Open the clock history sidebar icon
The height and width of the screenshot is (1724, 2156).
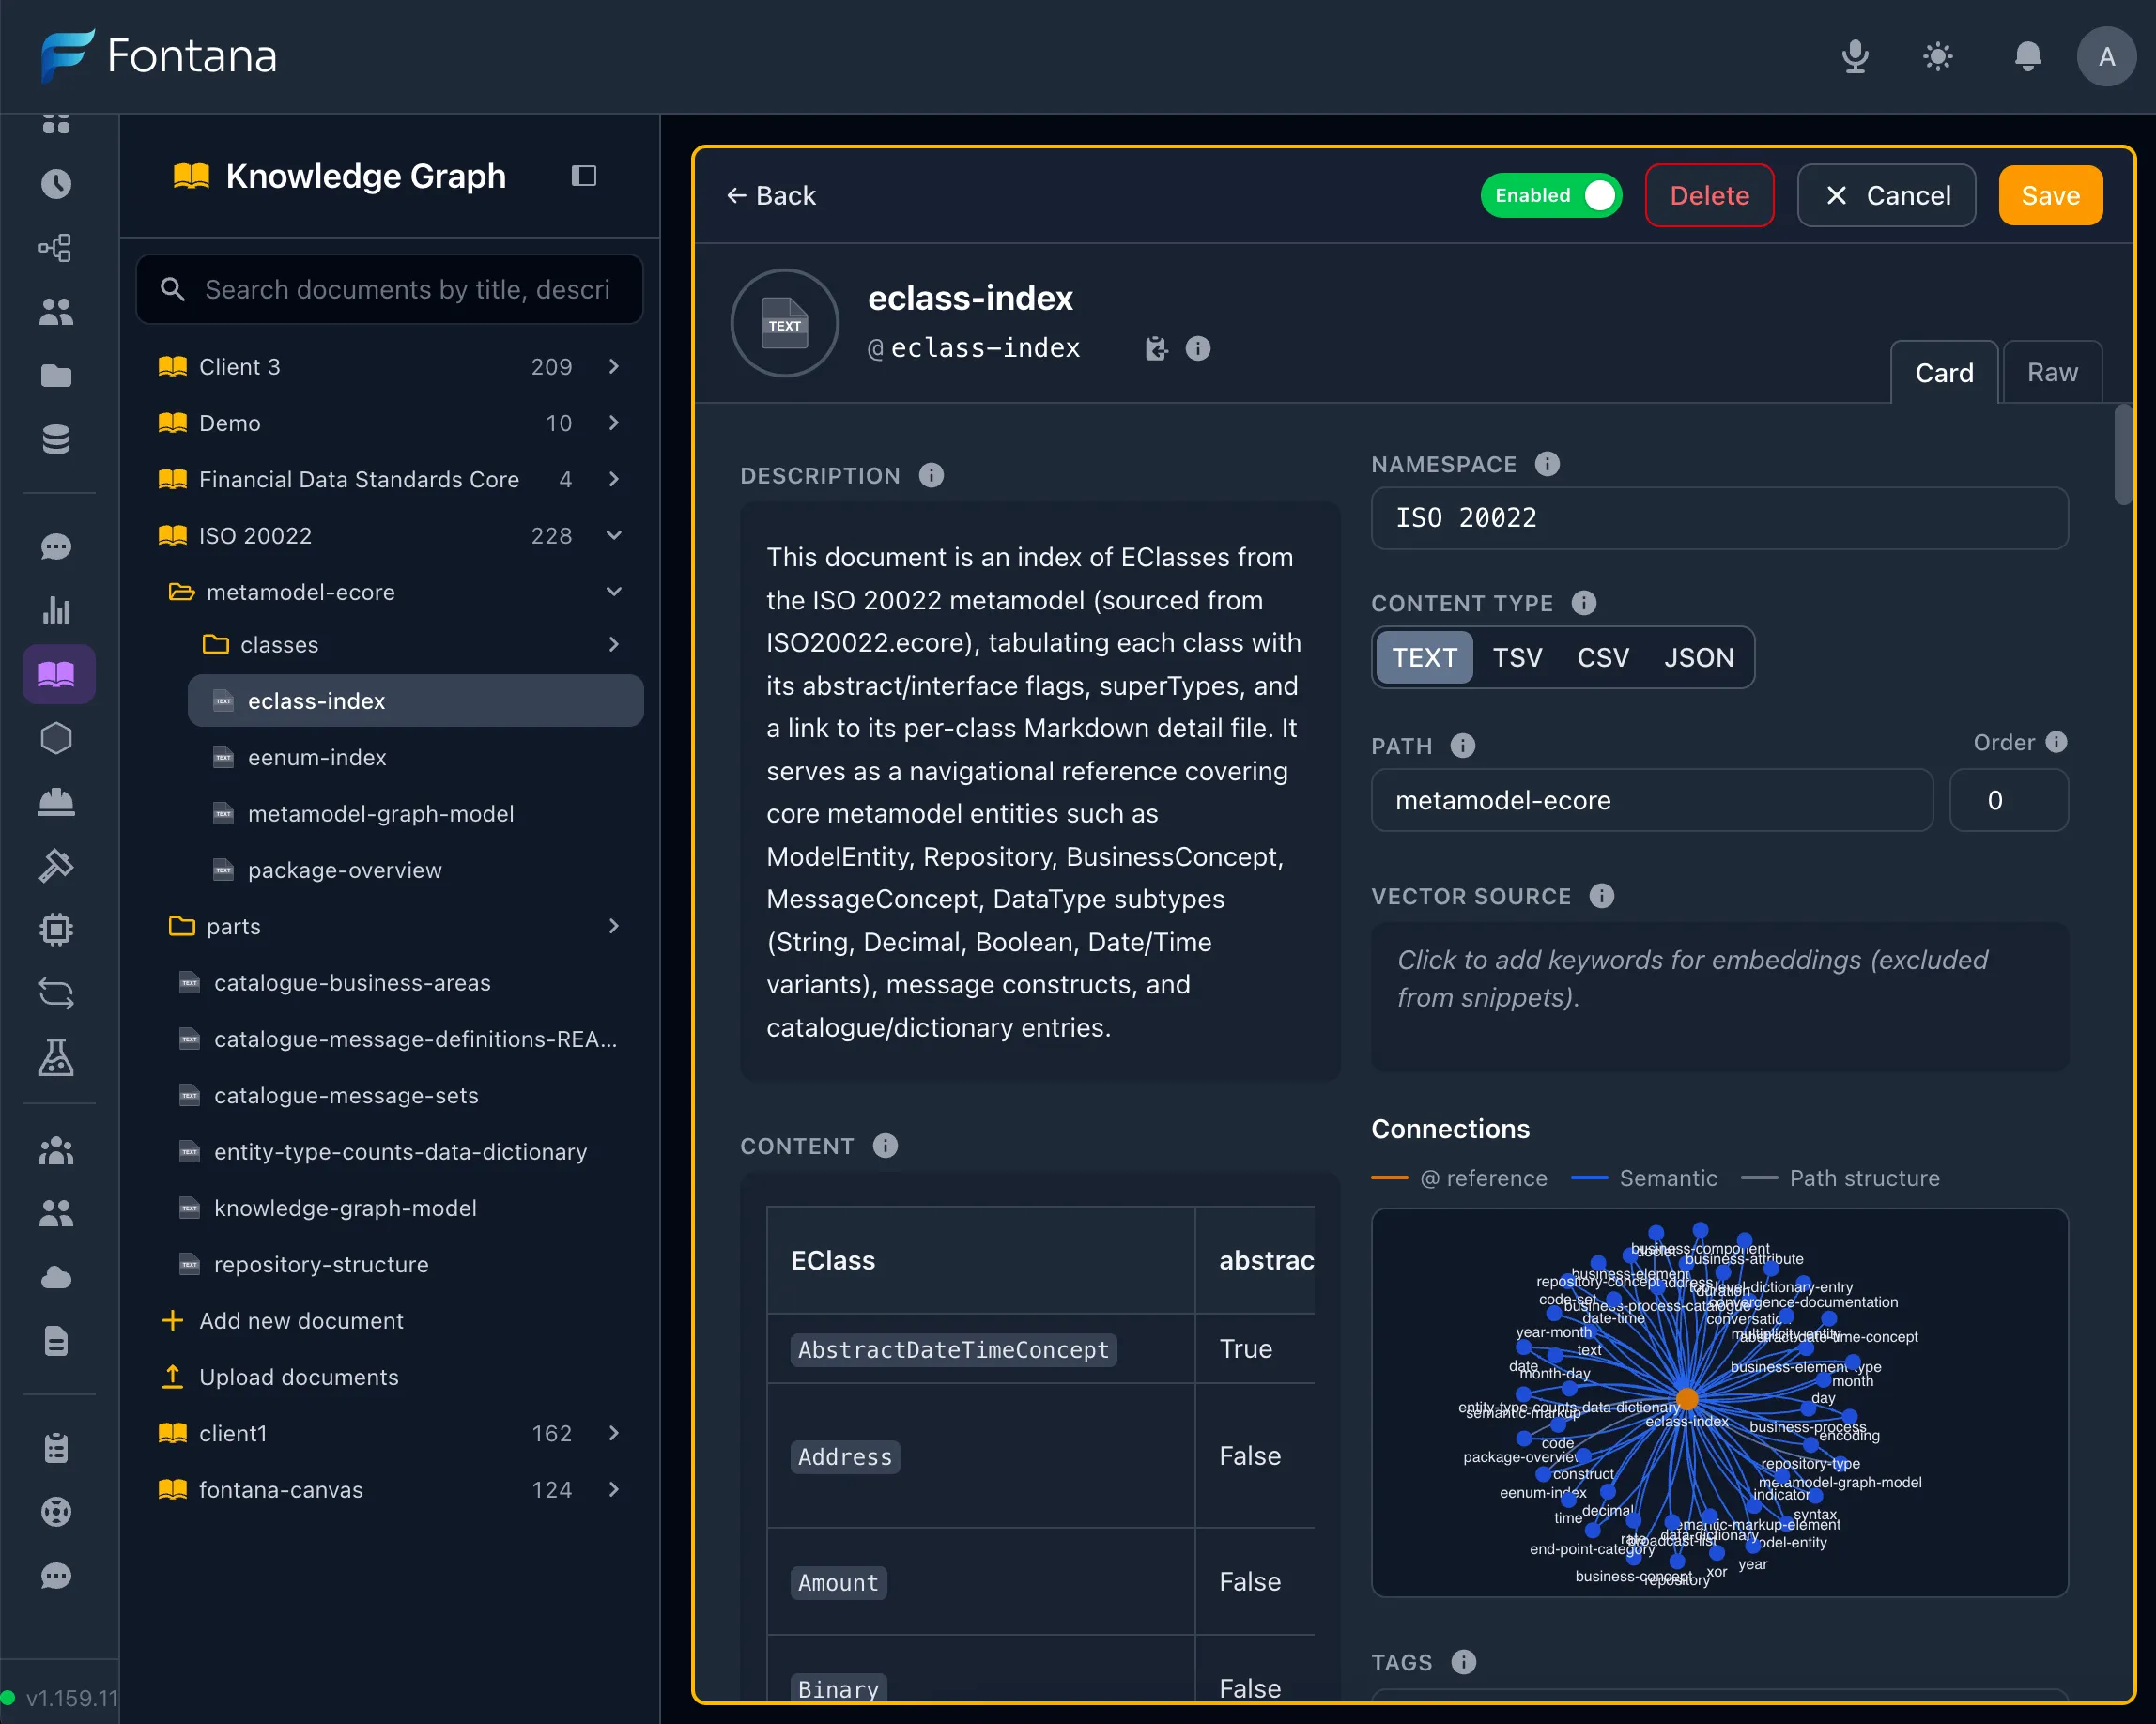(x=56, y=184)
